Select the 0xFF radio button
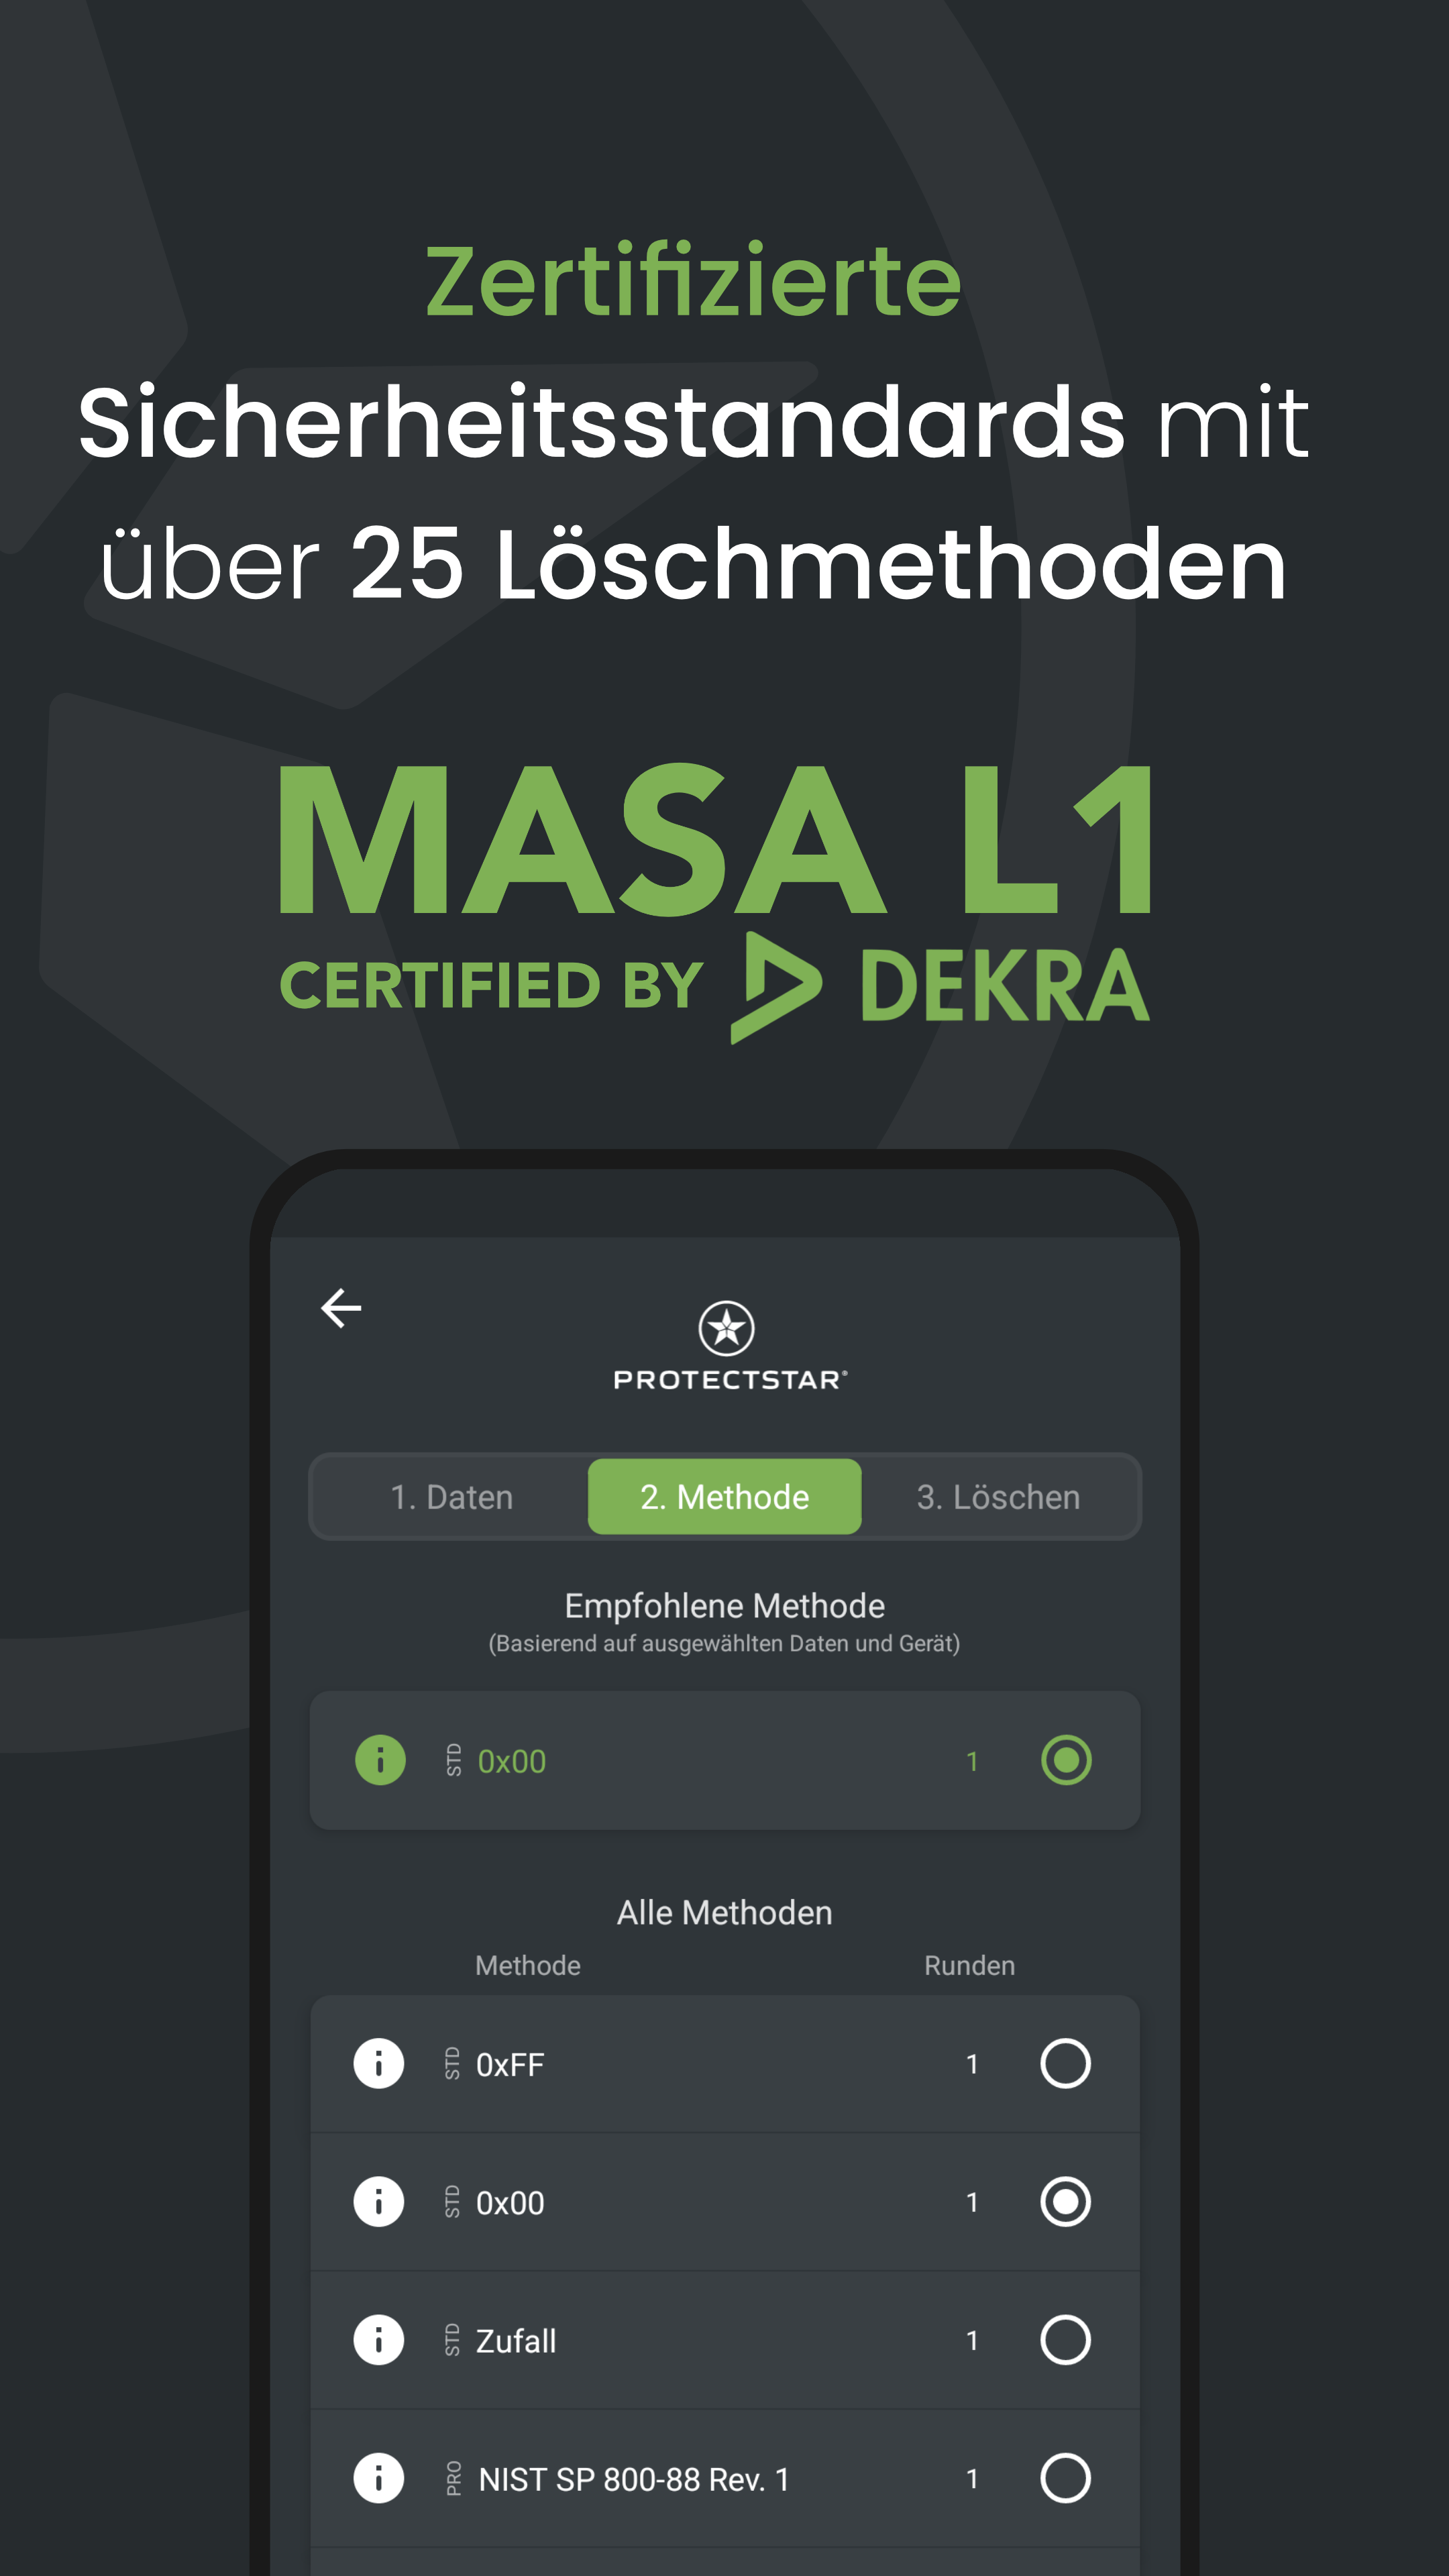Screen dimensions: 1449x2576 (x=1065, y=2064)
